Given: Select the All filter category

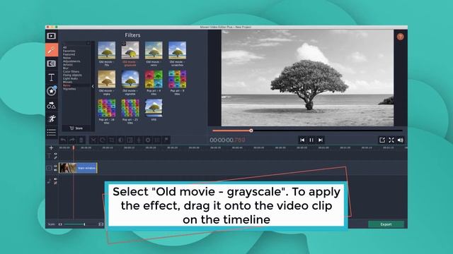Looking at the screenshot, I should [x=64, y=47].
